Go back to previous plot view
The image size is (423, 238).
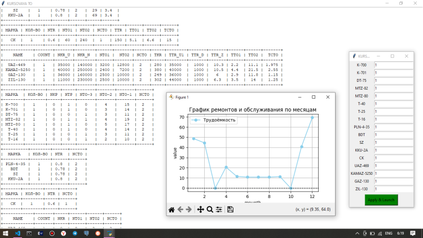coord(180,209)
